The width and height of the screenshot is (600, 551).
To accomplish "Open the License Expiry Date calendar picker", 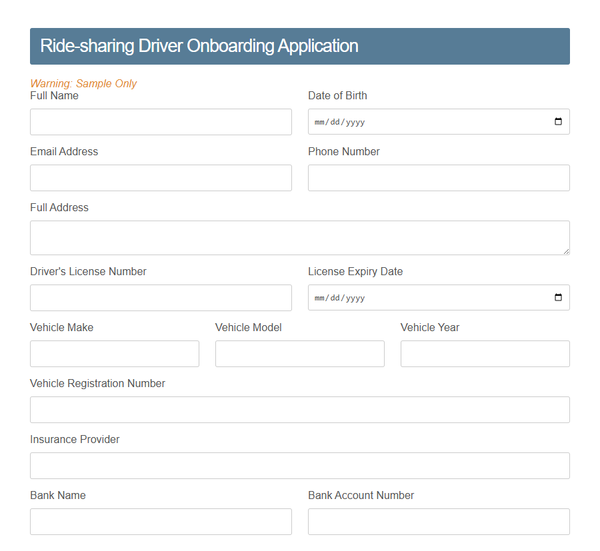I will pos(559,297).
